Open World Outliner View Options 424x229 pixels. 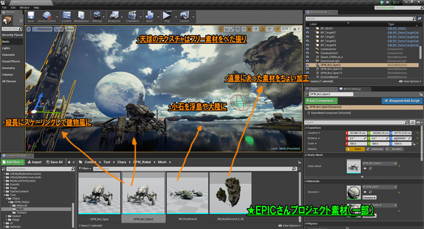point(410,81)
